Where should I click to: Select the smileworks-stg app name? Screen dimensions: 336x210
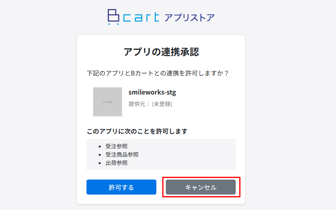click(152, 92)
